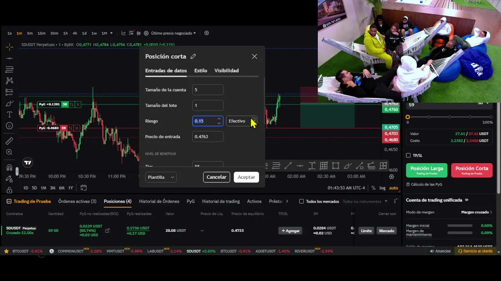Switch to the Estilo tab
This screenshot has width=501, height=281.
click(201, 71)
